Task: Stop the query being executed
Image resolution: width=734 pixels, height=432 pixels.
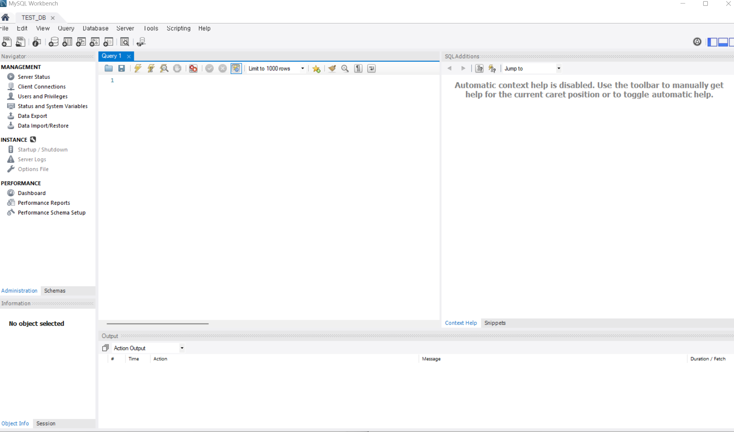Action: coord(177,68)
